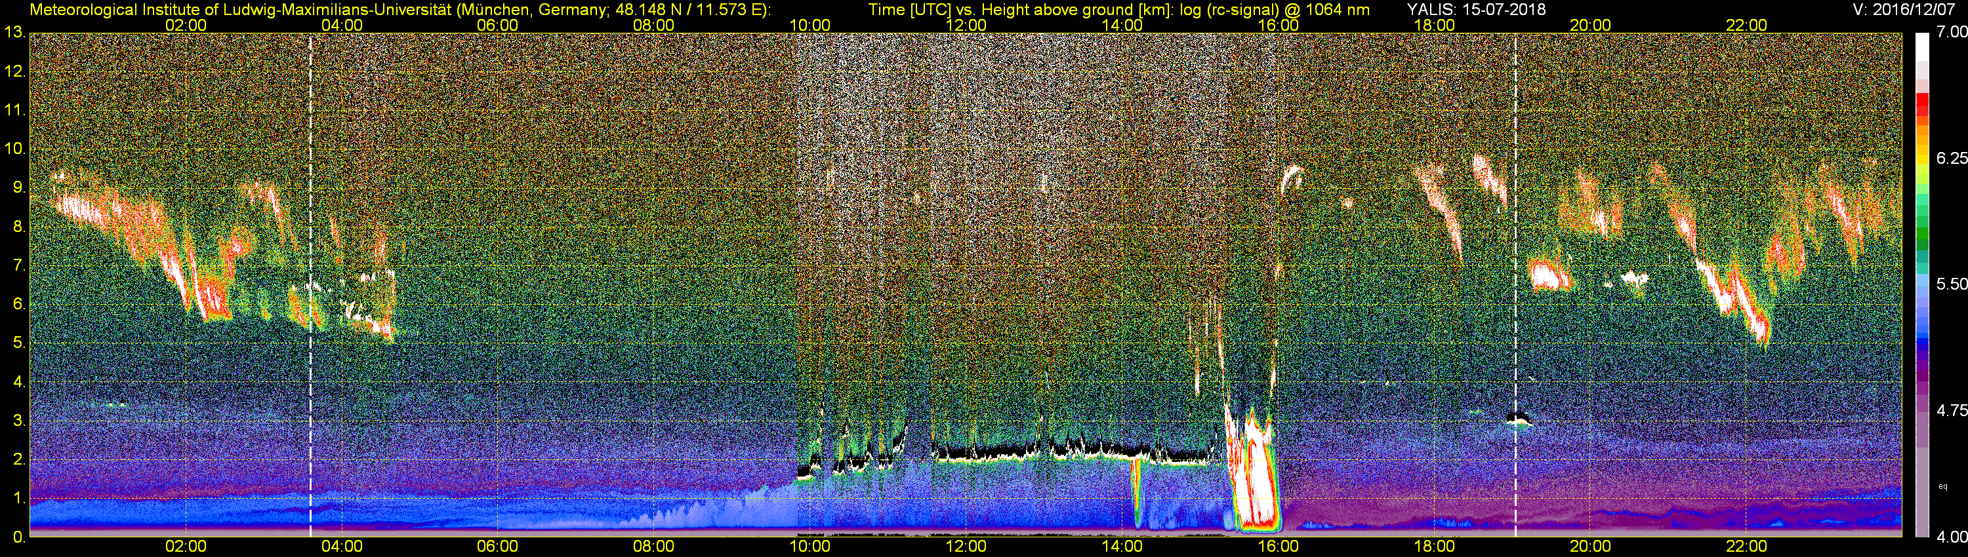The width and height of the screenshot is (1968, 557).
Task: Pick the white segment at the colorbar top
Action: coord(1921,47)
